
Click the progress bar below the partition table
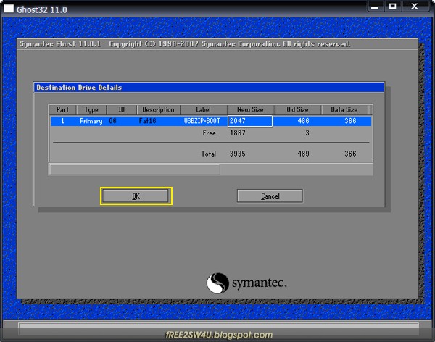[211, 170]
